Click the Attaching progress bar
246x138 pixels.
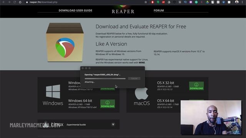pyautogui.click(x=105, y=79)
